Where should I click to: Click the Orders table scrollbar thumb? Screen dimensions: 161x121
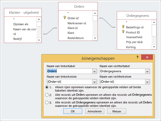point(95,18)
